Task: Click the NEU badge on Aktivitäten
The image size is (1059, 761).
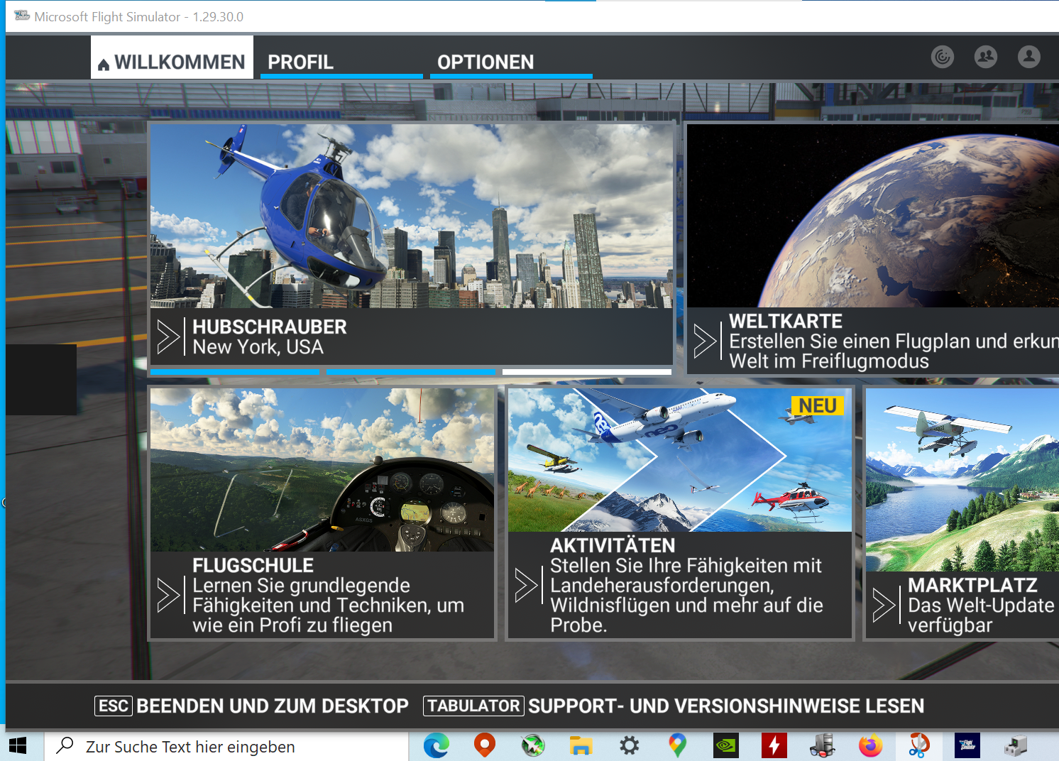Action: (818, 405)
